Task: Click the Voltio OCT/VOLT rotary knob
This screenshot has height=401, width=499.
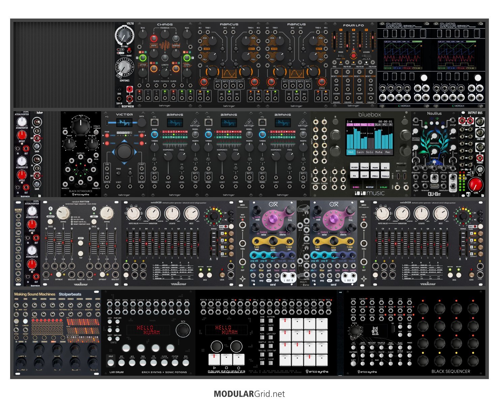Action: tap(124, 35)
